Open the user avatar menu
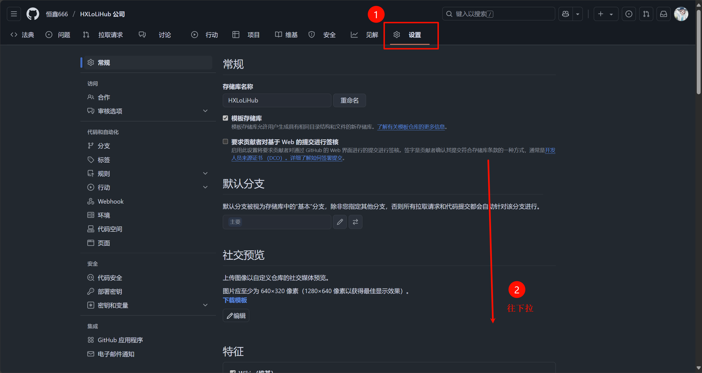 tap(681, 14)
